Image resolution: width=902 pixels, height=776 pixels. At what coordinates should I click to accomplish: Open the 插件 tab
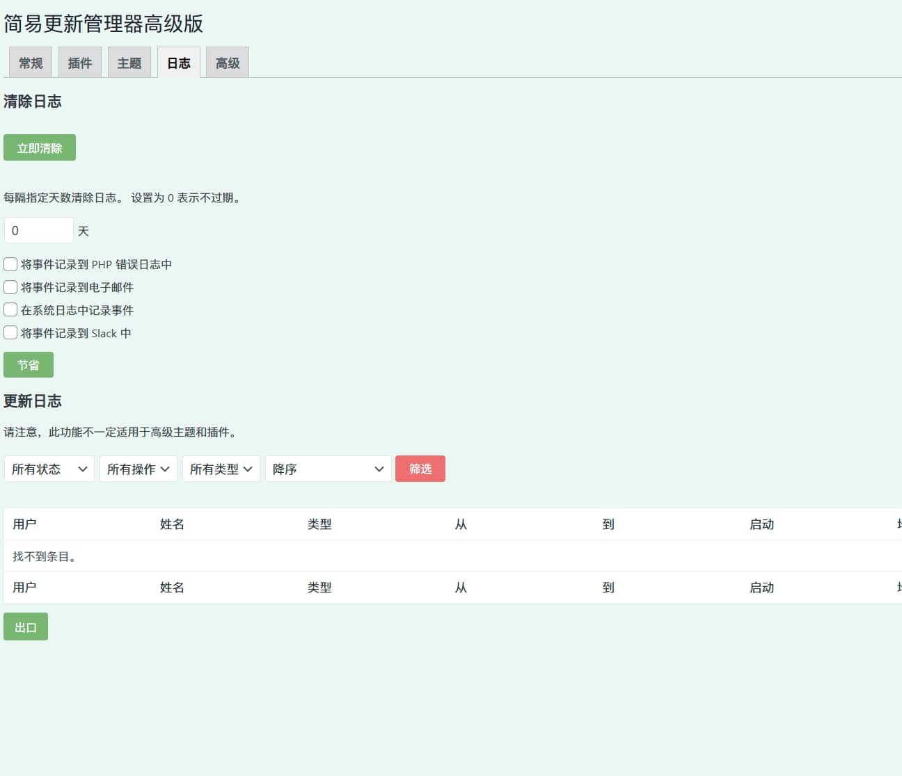pyautogui.click(x=80, y=63)
